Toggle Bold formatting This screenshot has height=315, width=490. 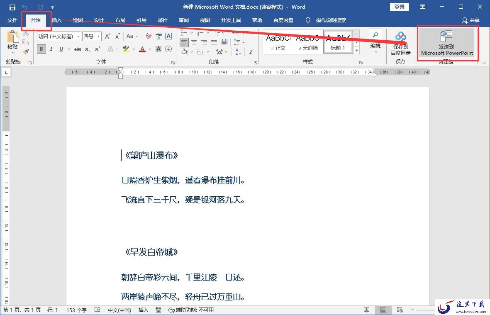pyautogui.click(x=41, y=49)
